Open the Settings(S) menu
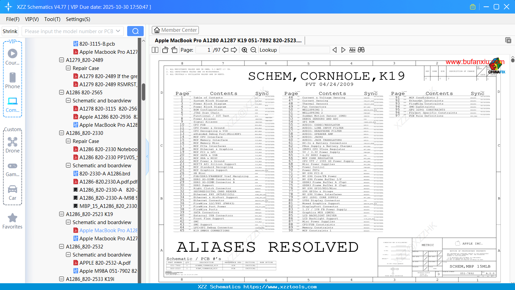 click(x=78, y=19)
